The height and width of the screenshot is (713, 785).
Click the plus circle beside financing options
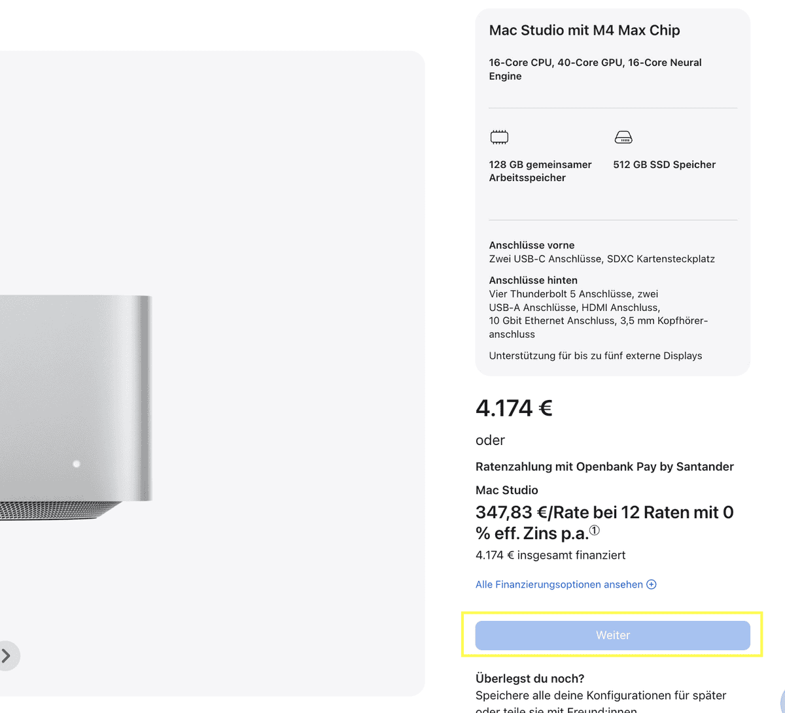click(x=652, y=584)
